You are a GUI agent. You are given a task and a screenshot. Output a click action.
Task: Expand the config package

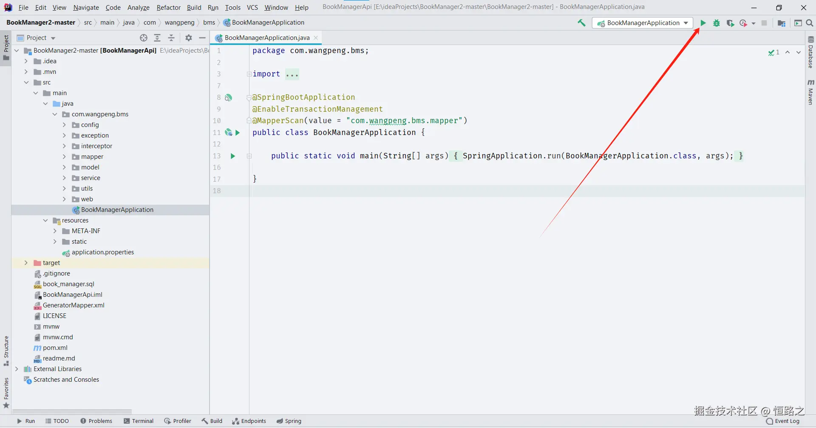click(x=64, y=125)
